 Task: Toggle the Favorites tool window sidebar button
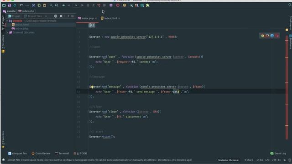click(3, 140)
